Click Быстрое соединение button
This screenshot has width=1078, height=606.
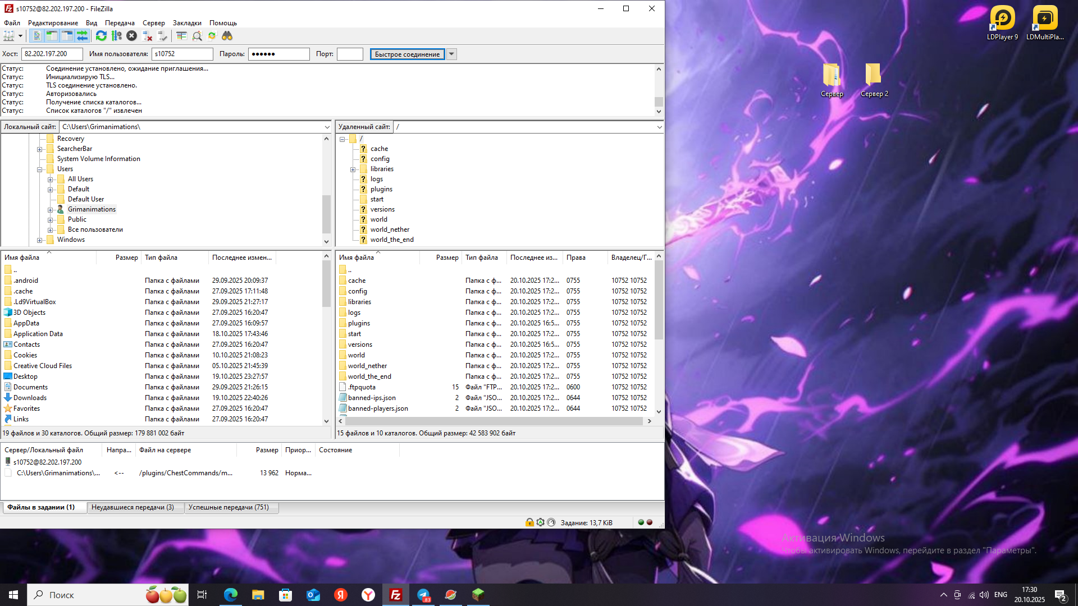click(407, 54)
